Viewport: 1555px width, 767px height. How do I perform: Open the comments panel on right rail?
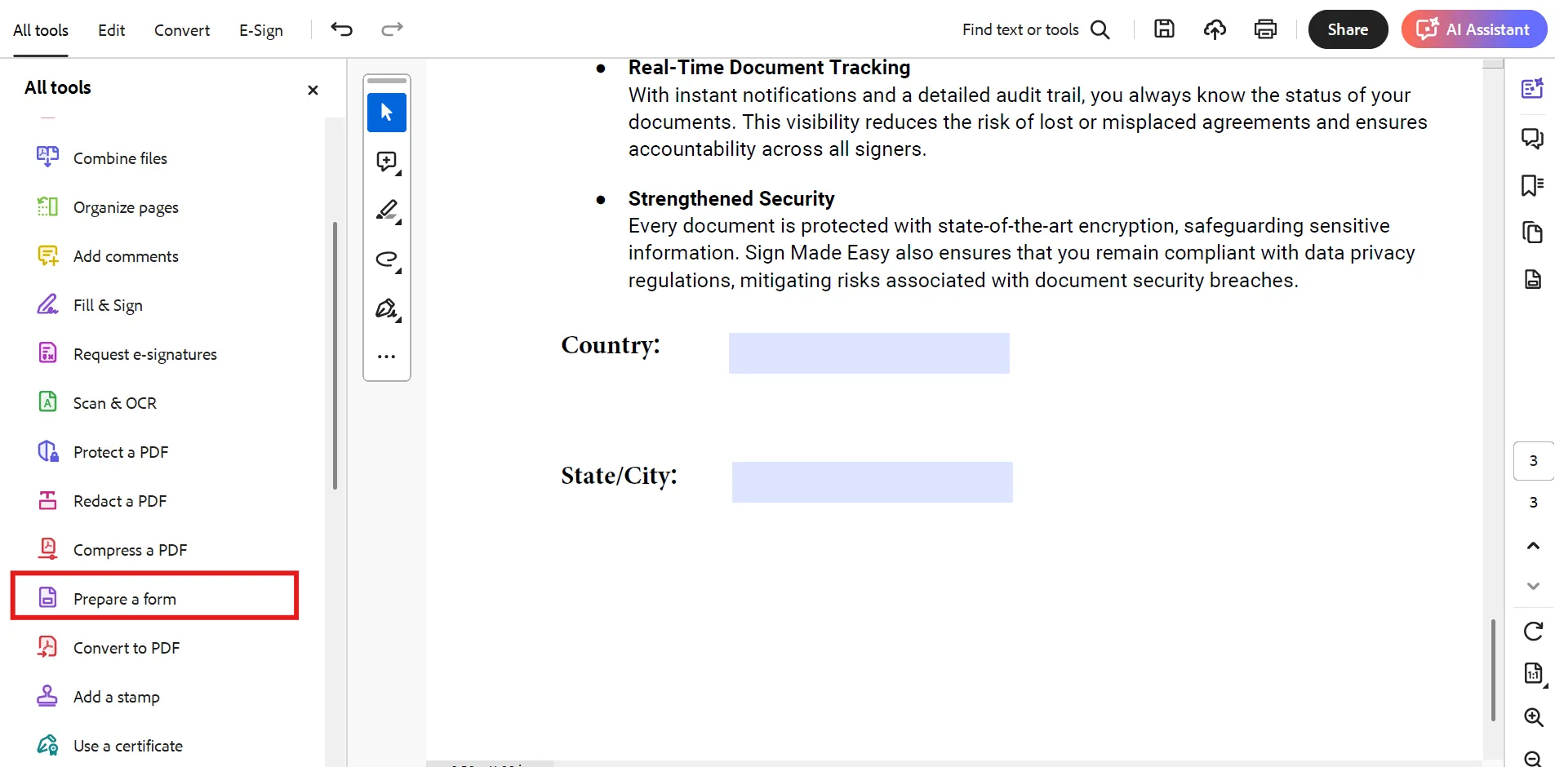click(x=1532, y=138)
